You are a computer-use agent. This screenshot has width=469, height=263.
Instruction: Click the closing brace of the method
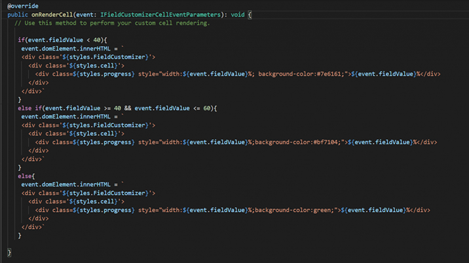pos(9,253)
